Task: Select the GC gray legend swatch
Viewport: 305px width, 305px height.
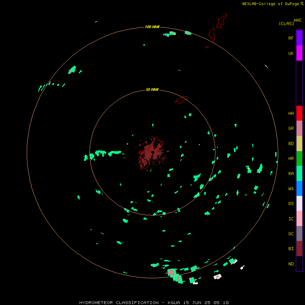Action: 299,233
